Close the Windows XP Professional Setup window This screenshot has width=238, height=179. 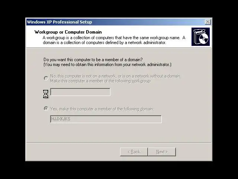pyautogui.click(x=208, y=22)
